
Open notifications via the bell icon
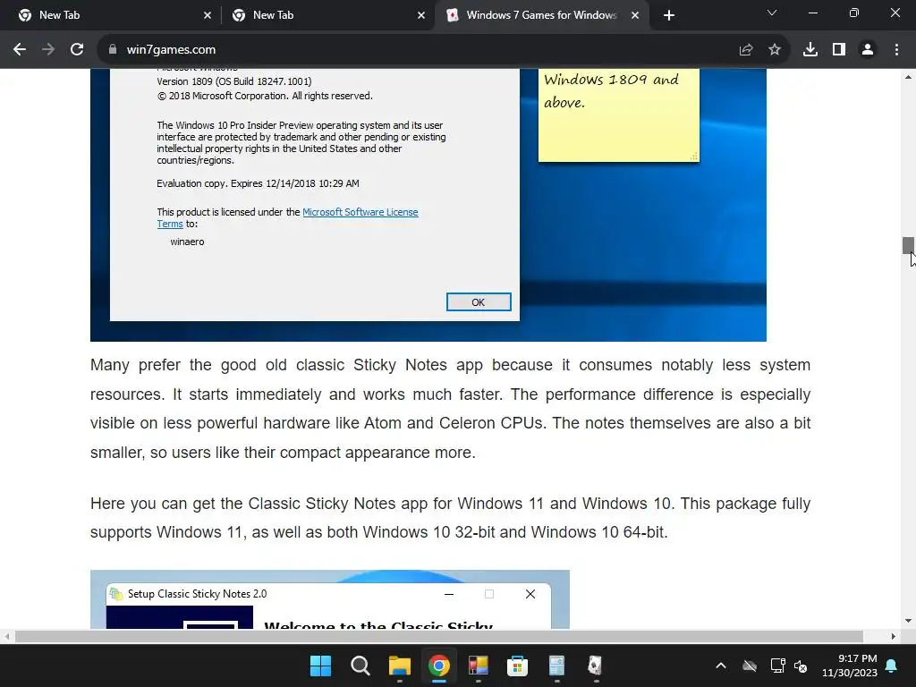(x=892, y=666)
